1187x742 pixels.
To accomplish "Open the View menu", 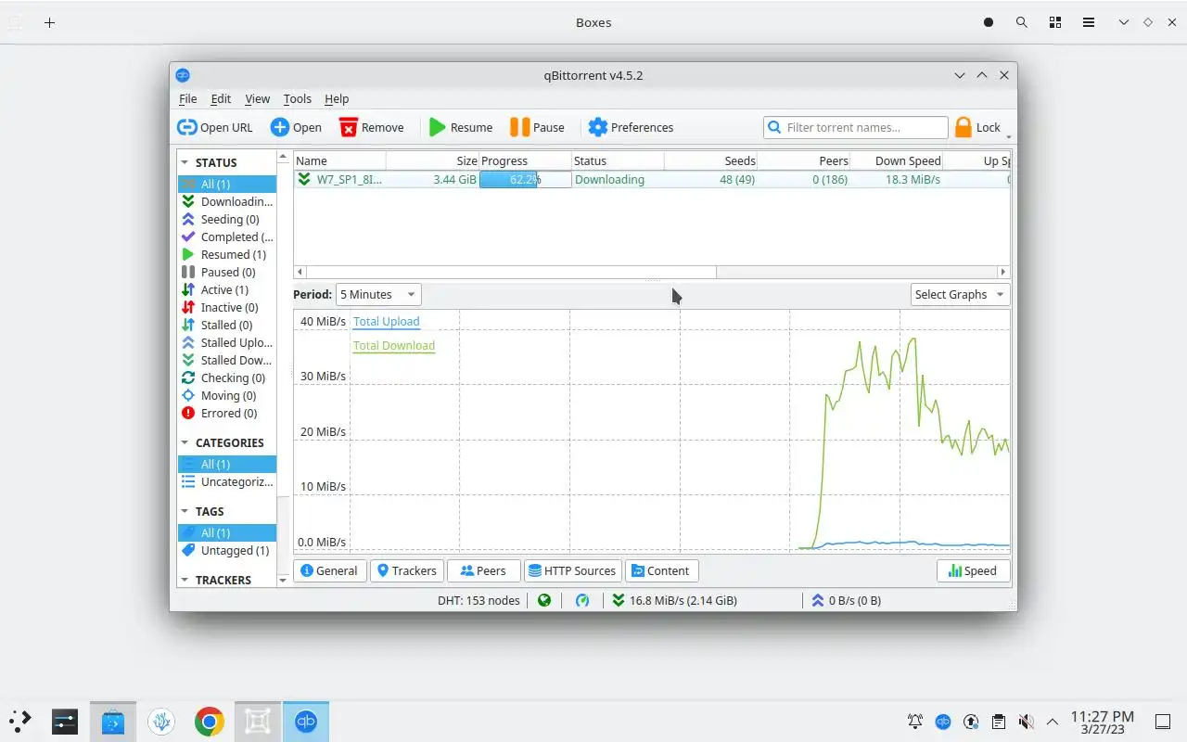I will click(x=257, y=98).
